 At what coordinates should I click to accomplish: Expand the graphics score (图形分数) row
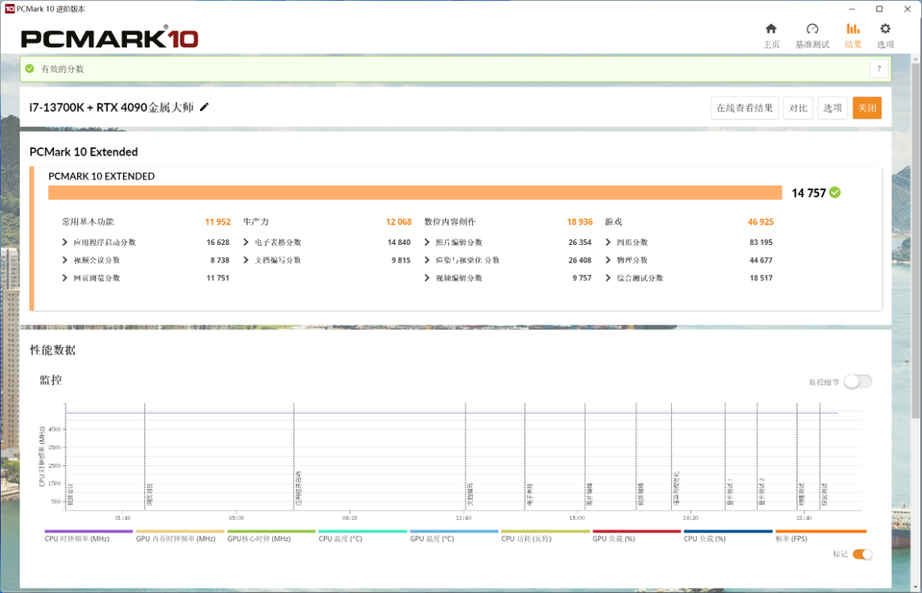point(608,242)
